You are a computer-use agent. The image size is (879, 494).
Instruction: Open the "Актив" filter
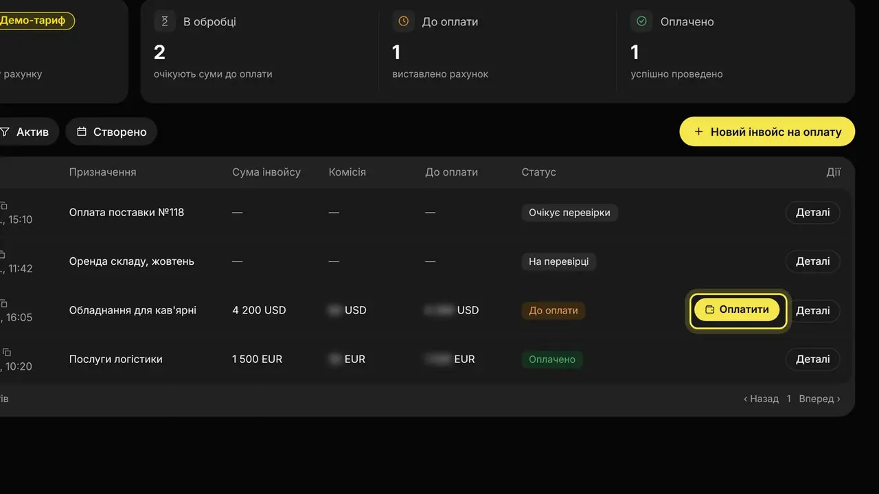click(29, 132)
